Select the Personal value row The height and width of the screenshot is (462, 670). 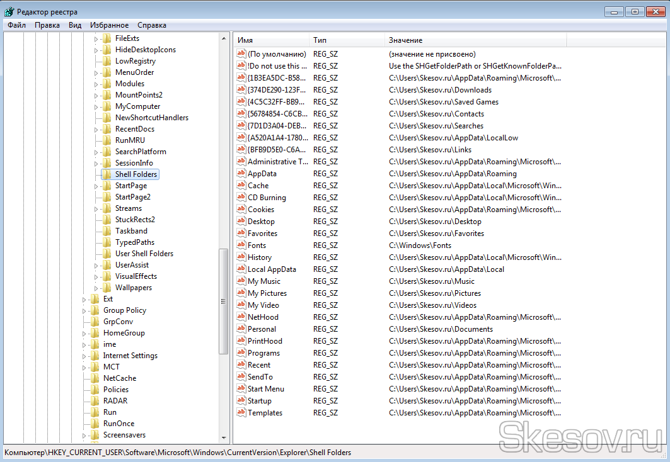pos(262,329)
